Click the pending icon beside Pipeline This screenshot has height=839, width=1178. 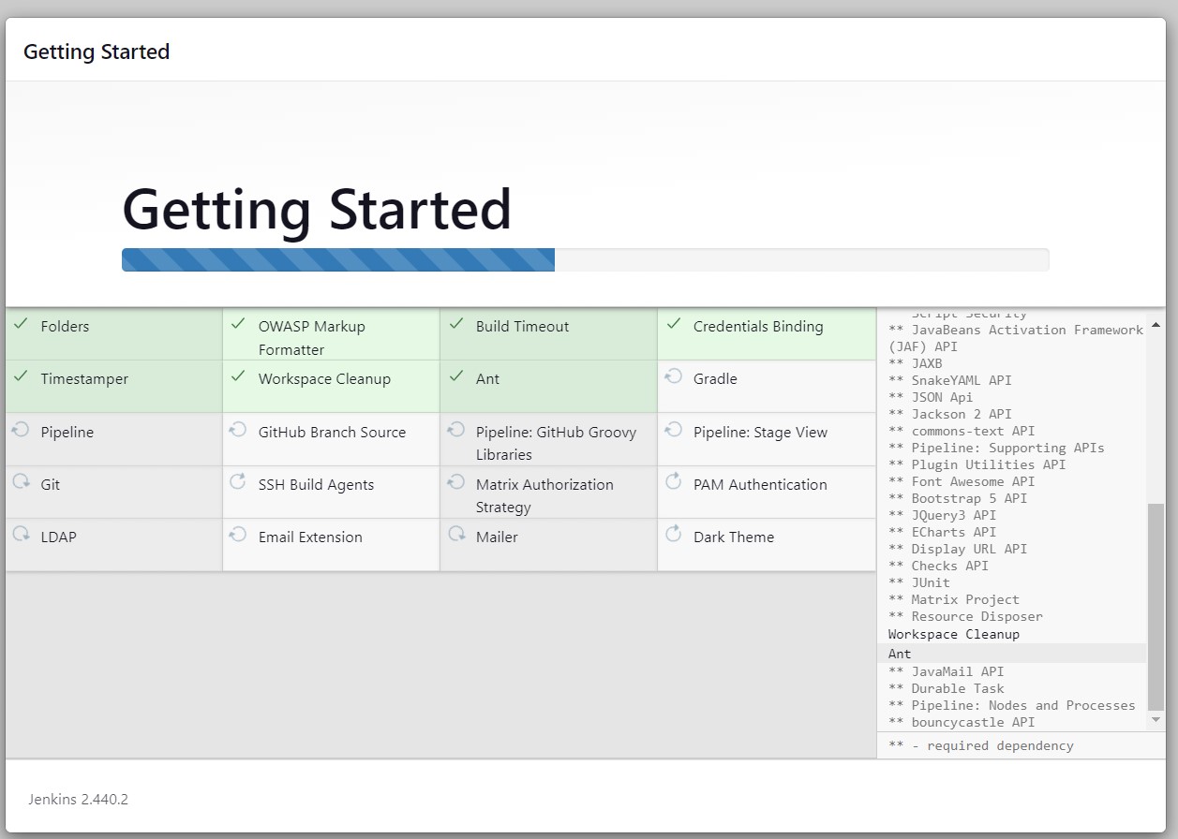(x=21, y=430)
